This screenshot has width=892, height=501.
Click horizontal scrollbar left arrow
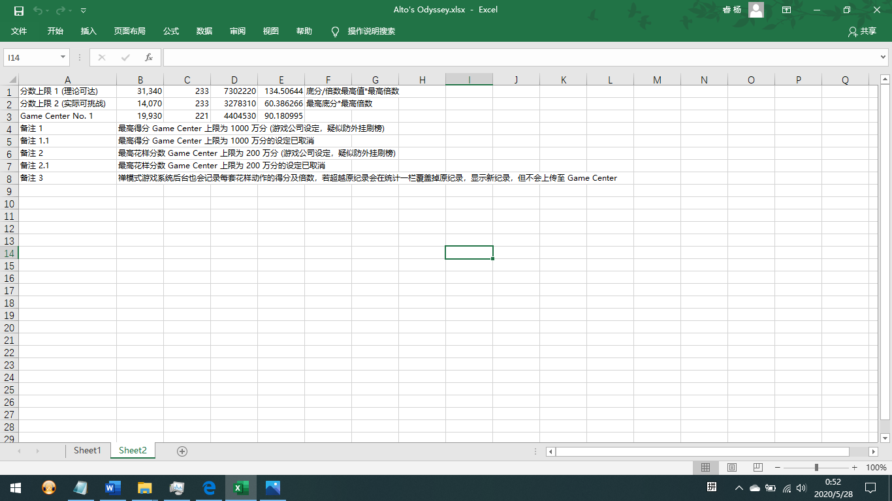[x=550, y=451]
